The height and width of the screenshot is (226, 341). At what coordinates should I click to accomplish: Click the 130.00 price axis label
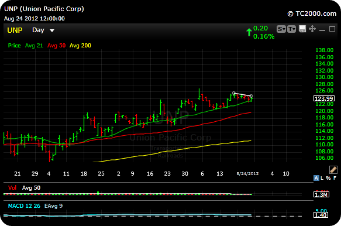coord(324,77)
